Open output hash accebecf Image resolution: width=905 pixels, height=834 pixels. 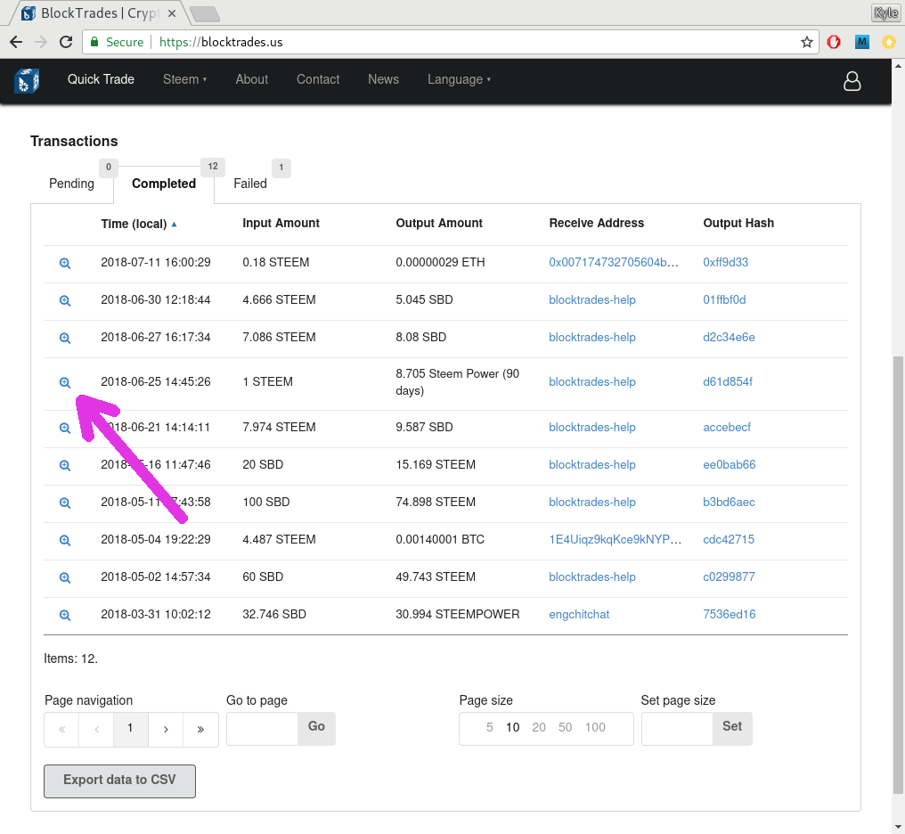point(727,428)
